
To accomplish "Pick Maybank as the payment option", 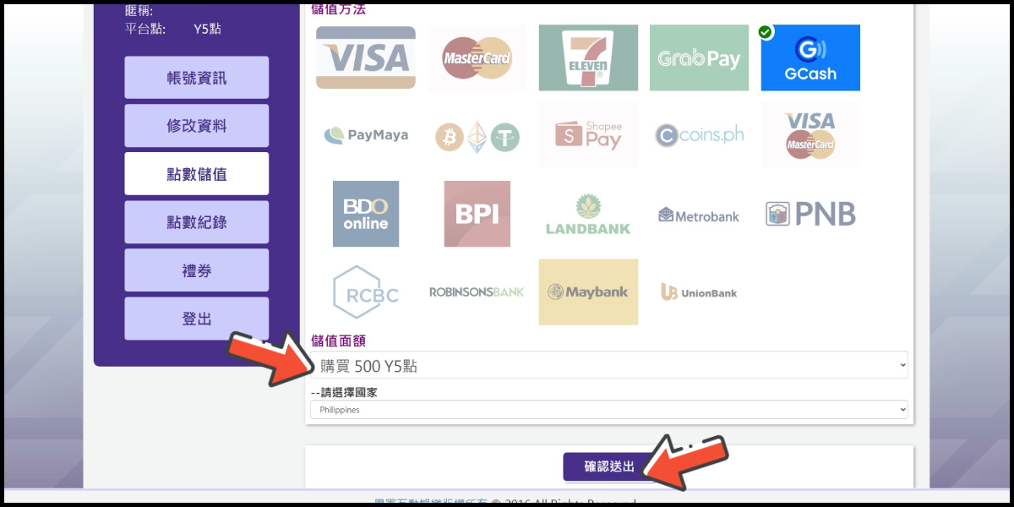I will pos(588,292).
